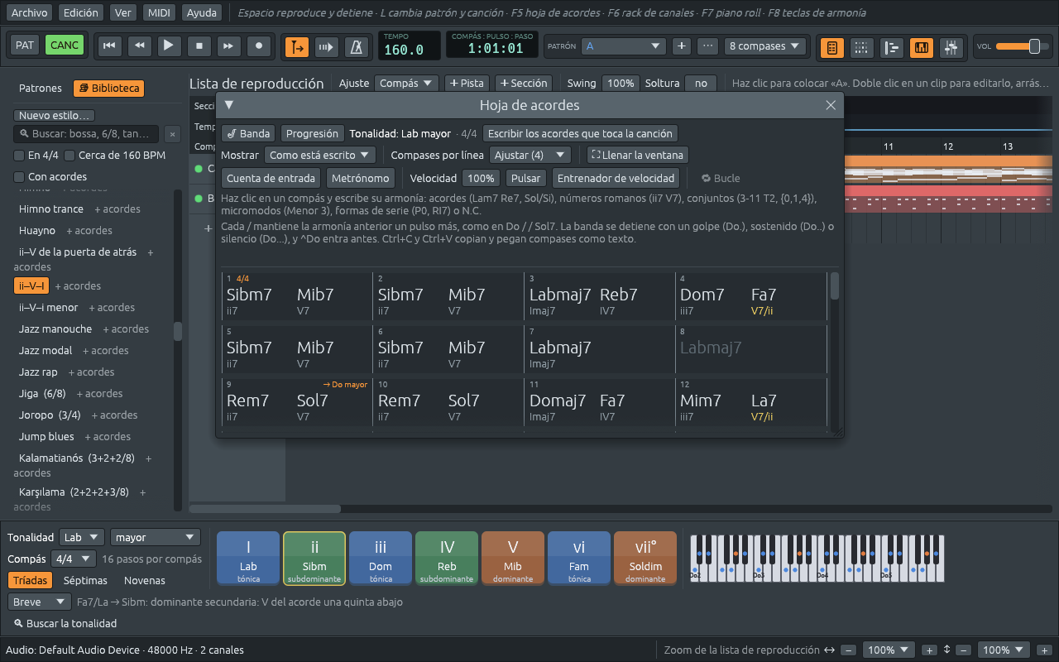Screen dimensions: 1059x662
Task: Click the dotted grid view icon
Action: pos(861,48)
